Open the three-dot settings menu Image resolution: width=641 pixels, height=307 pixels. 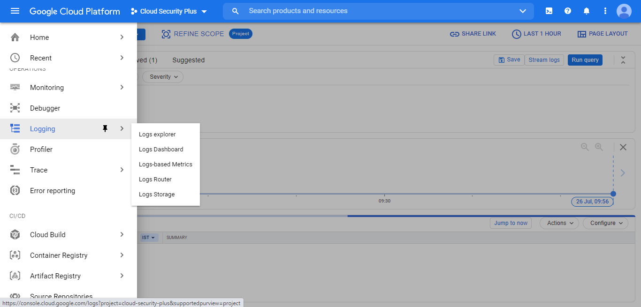pyautogui.click(x=605, y=11)
